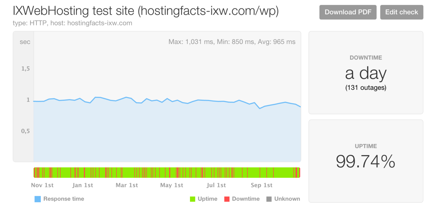Click the Mar 1st timeline label
The height and width of the screenshot is (215, 433).
click(127, 185)
